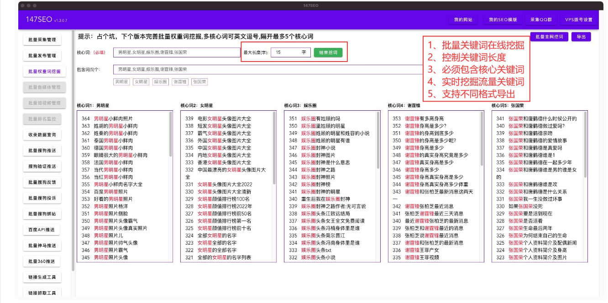Open VPS拨号设置 settings

578,20
